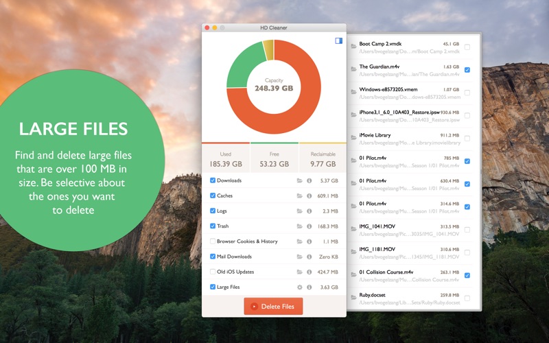
Task: Enable Browser Cookies & History checkbox
Action: tap(213, 241)
